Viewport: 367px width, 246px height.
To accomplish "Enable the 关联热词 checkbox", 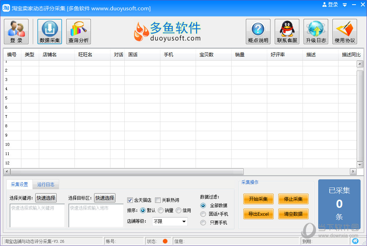I will point(158,200).
